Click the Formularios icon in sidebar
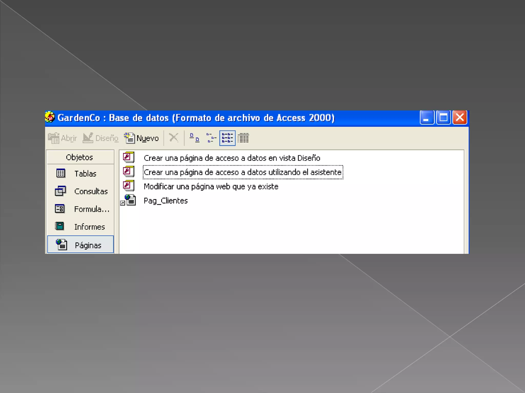The width and height of the screenshot is (525, 393). (60, 209)
